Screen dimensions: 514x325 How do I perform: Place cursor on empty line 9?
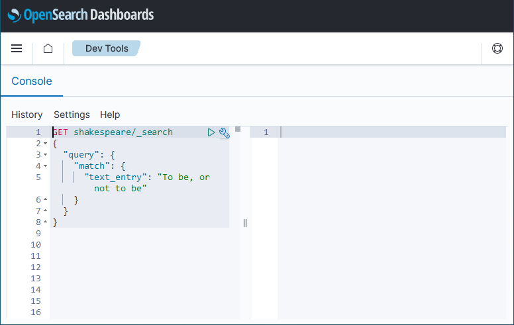pyautogui.click(x=144, y=233)
